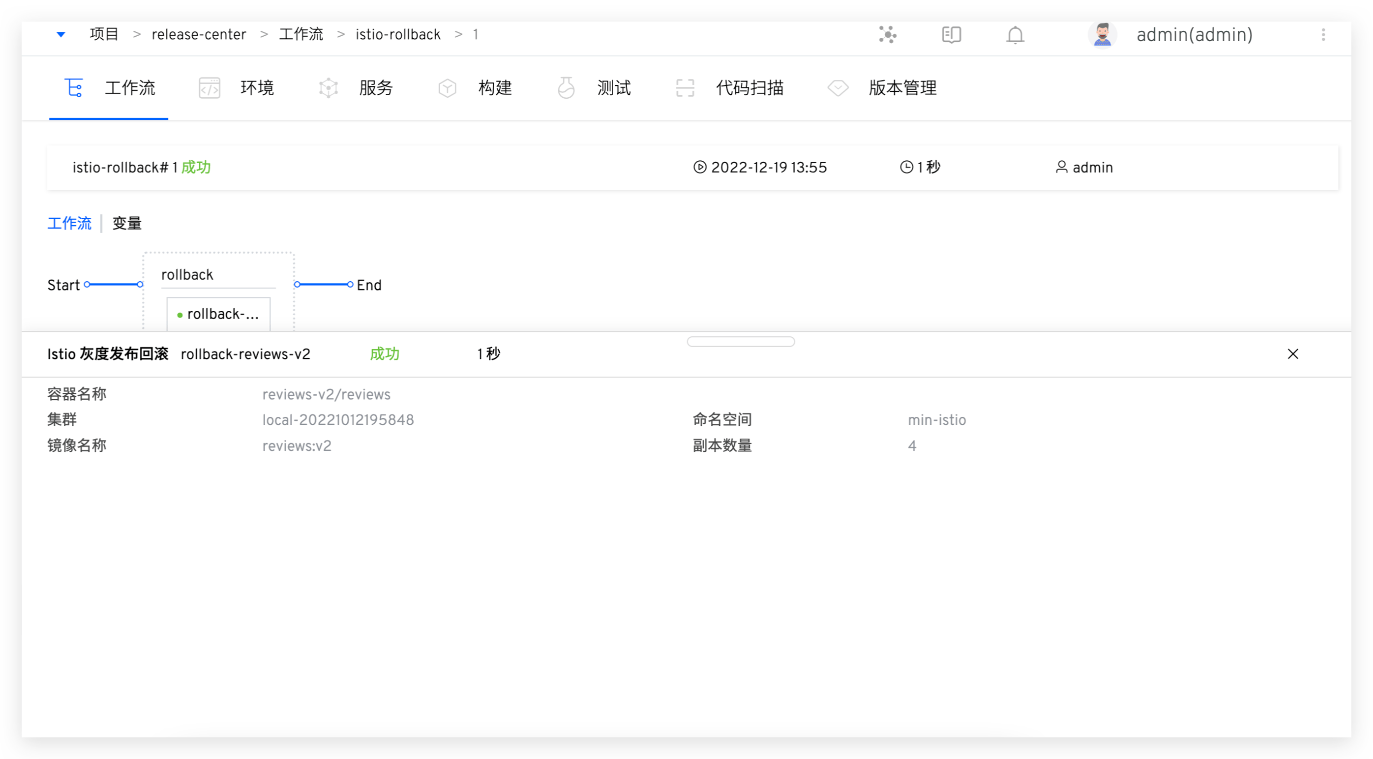Click the test flask icon
Screen dimensions: 1373x759
566,87
